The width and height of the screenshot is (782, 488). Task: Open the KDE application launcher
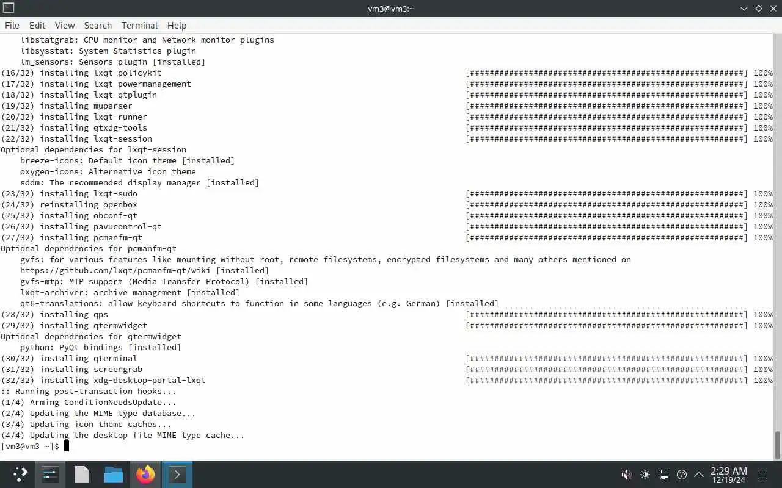coord(20,474)
